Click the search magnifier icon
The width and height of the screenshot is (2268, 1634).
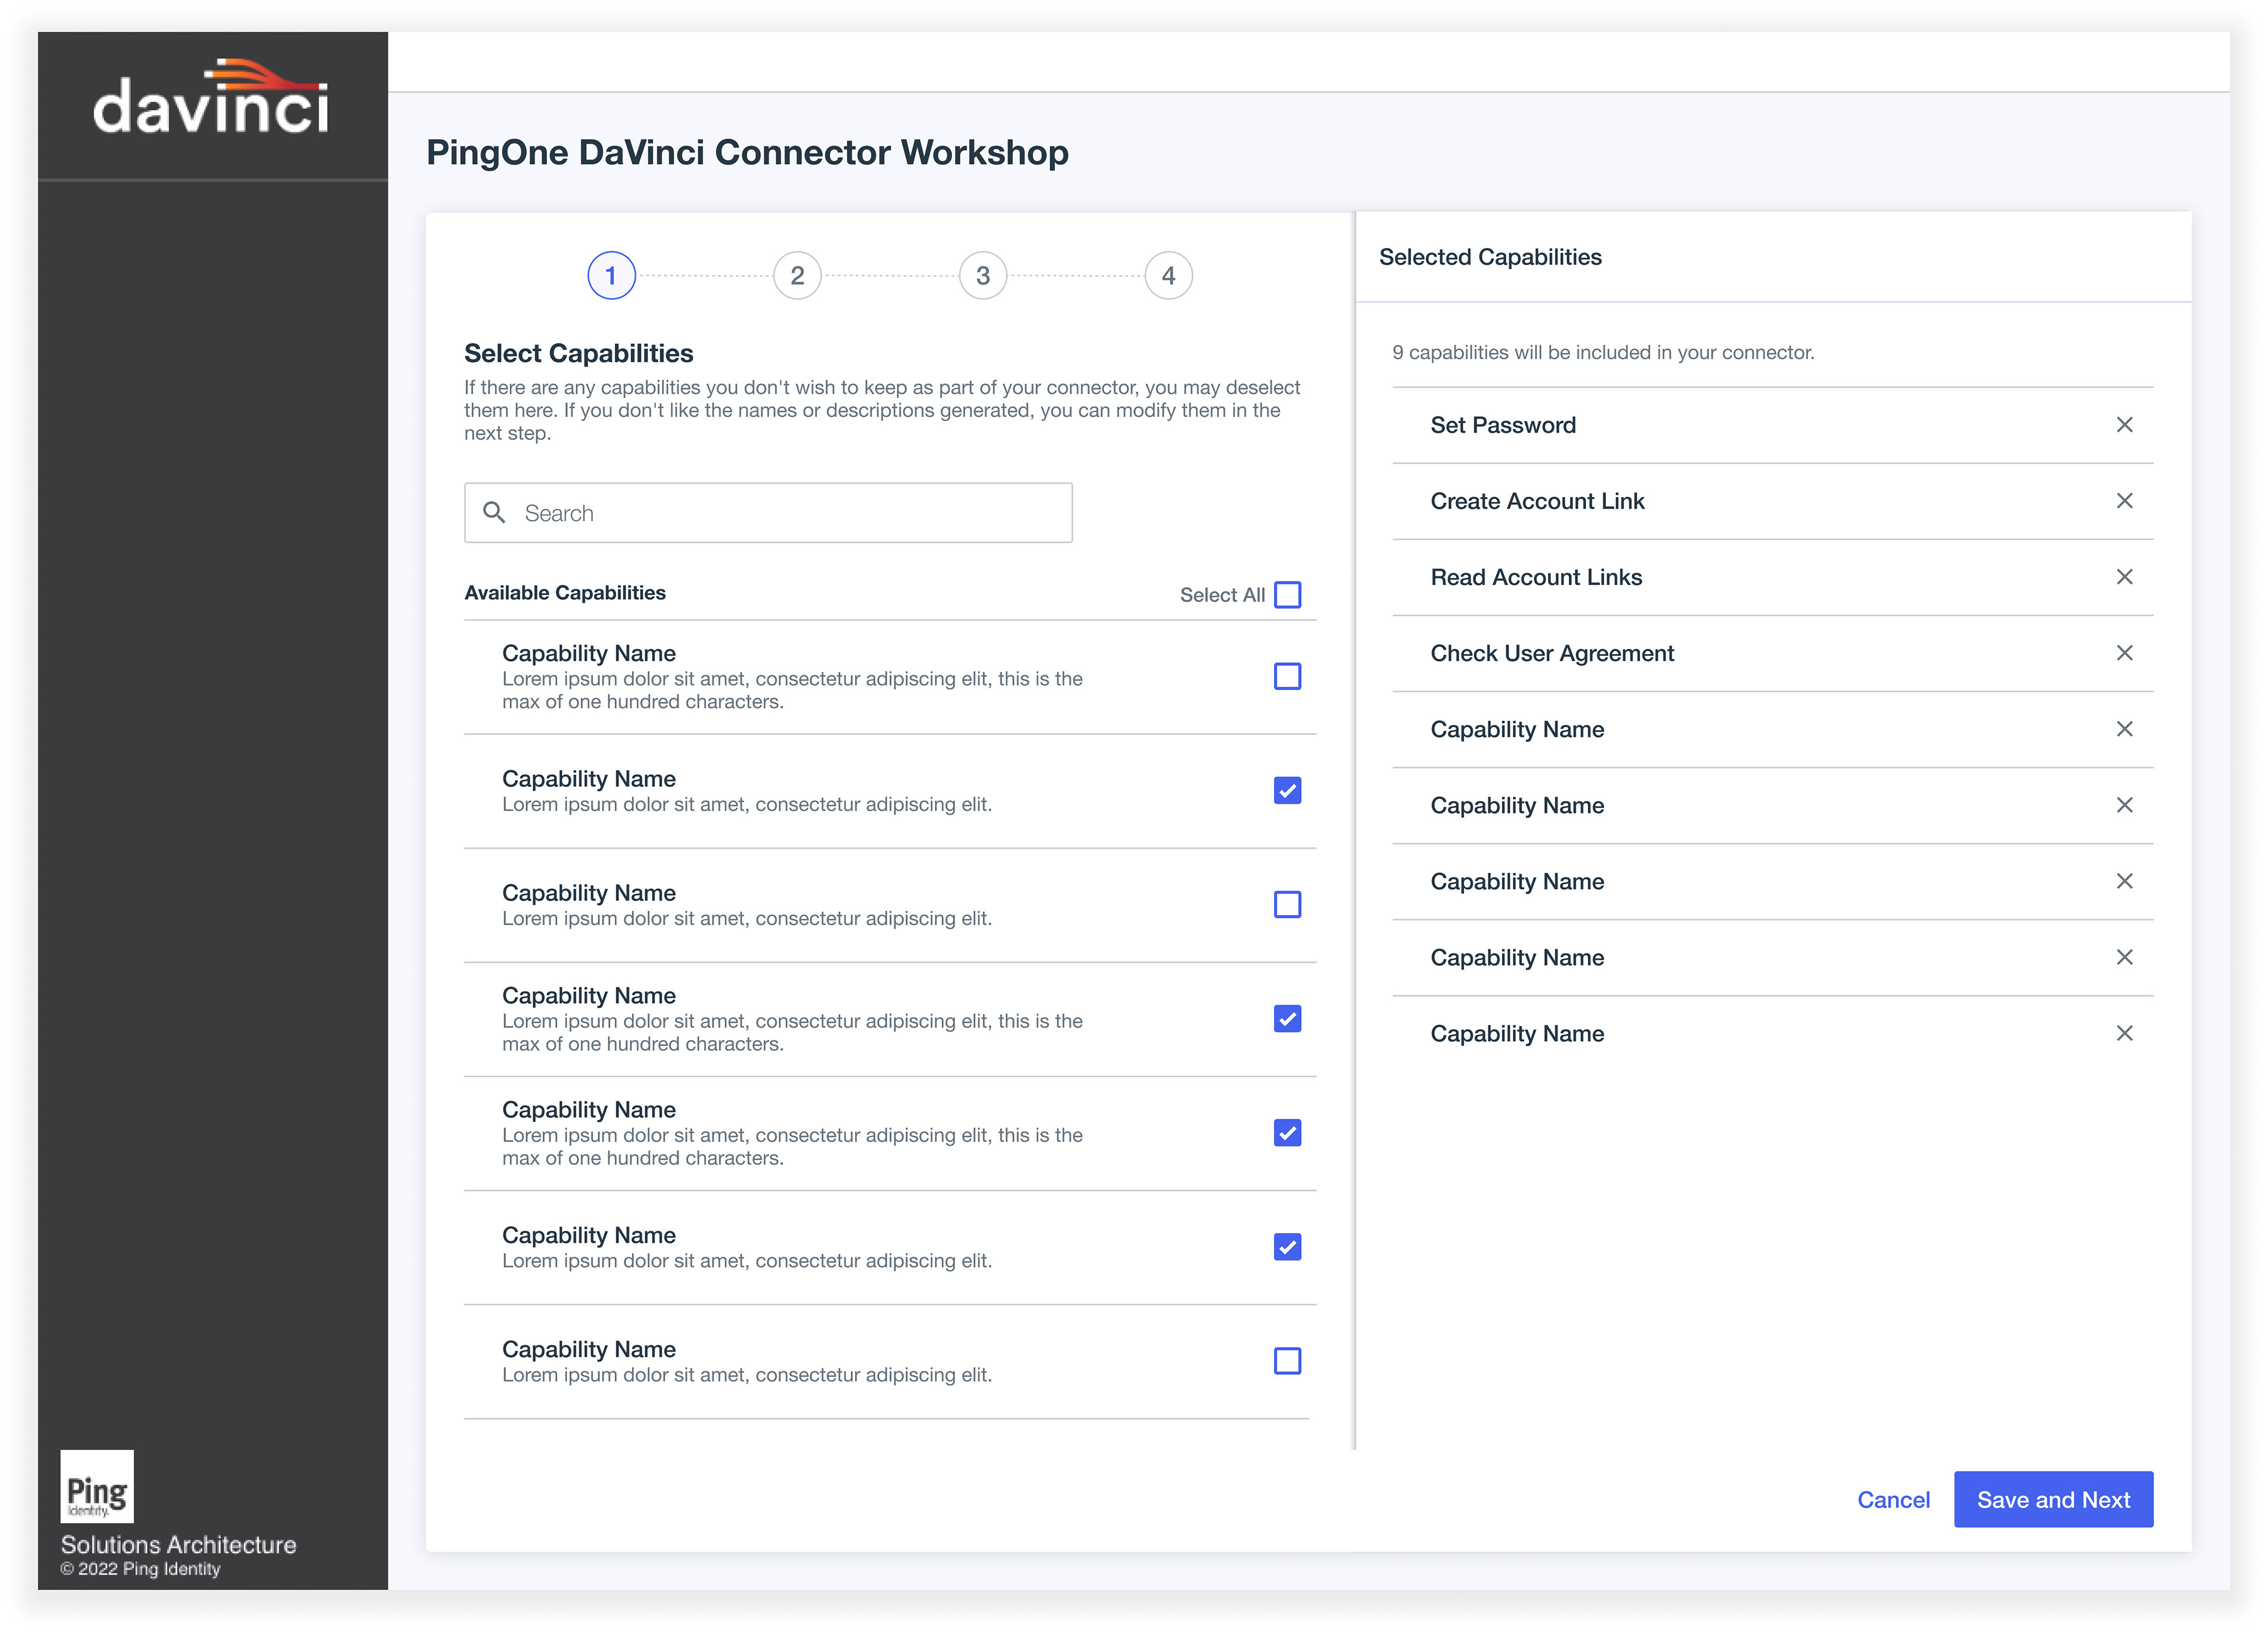tap(494, 512)
